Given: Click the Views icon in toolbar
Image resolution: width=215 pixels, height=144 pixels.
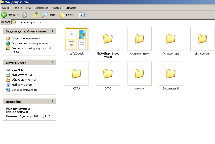Looking at the screenshot, I should [x=81, y=15].
